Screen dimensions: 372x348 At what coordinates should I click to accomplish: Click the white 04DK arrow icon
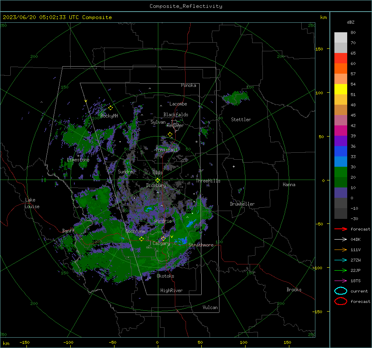[341, 239]
